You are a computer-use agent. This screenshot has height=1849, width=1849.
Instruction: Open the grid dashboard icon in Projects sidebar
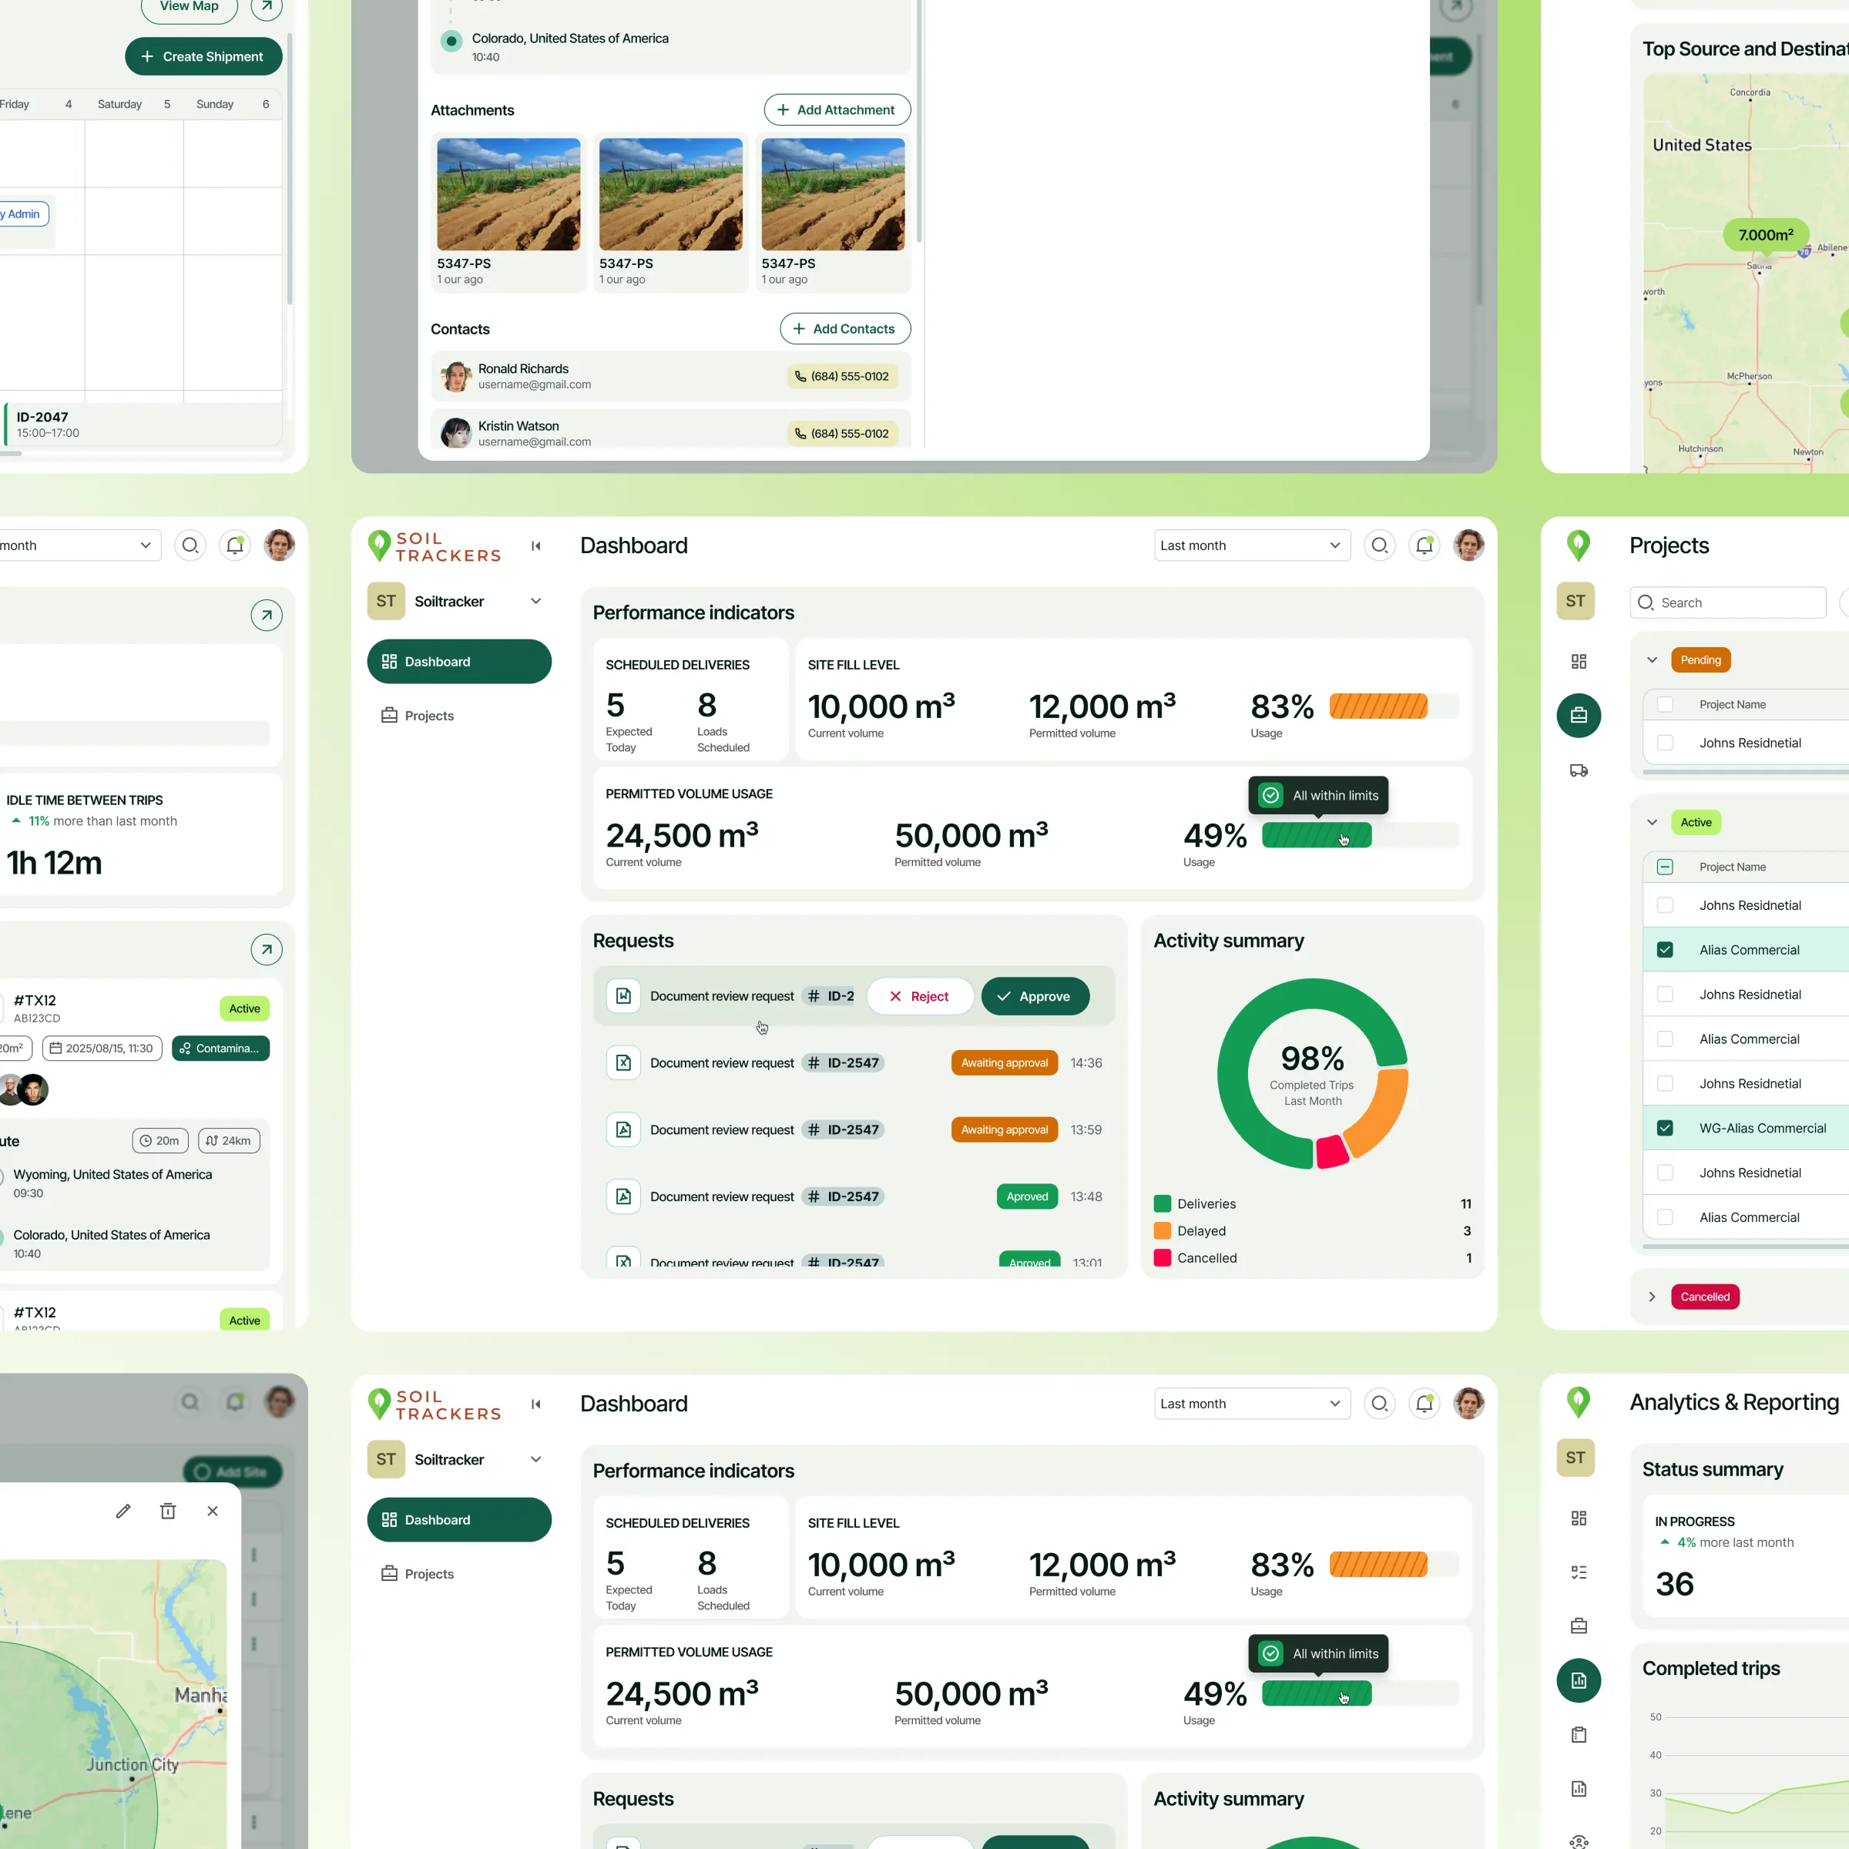pos(1579,661)
